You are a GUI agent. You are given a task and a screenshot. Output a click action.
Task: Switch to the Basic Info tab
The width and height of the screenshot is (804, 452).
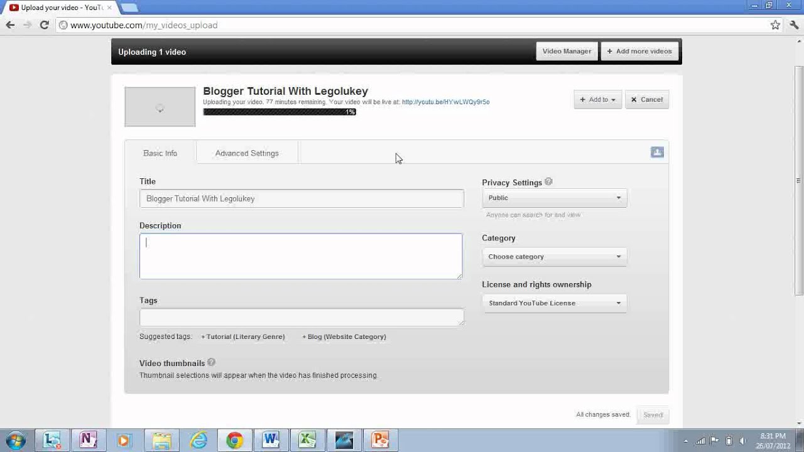click(160, 153)
